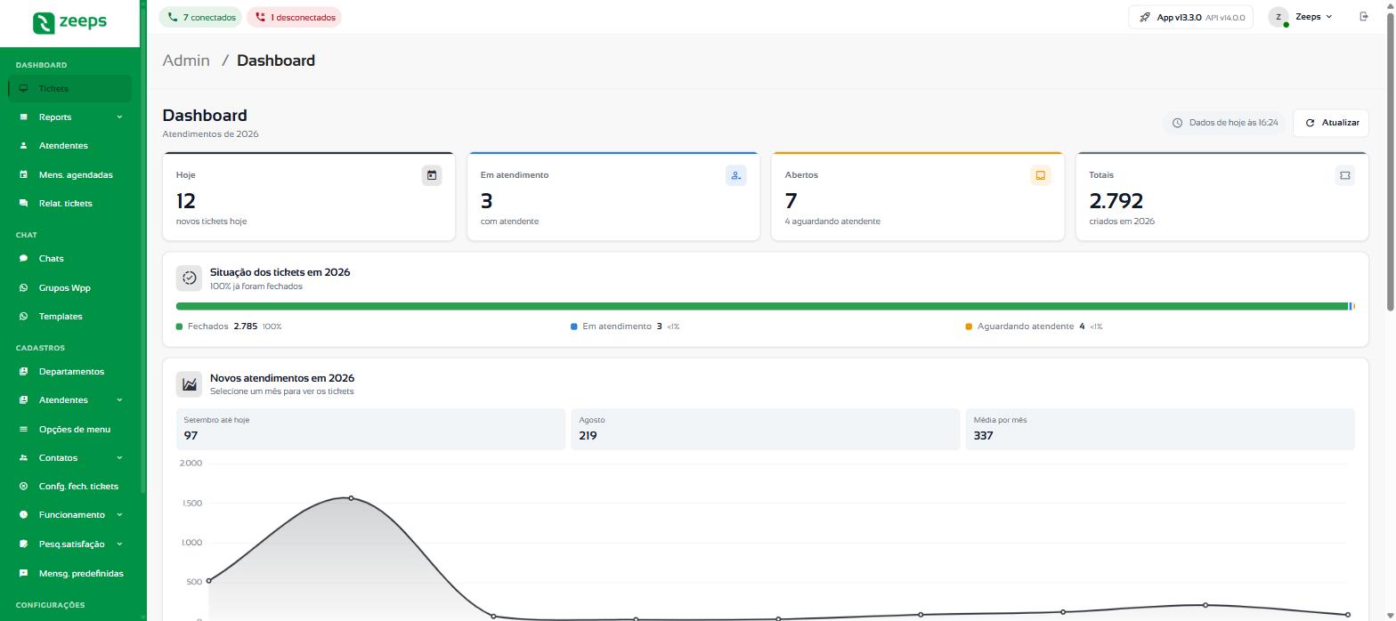Expand the Contatos submenu chevron
1396x621 pixels.
pyautogui.click(x=119, y=457)
